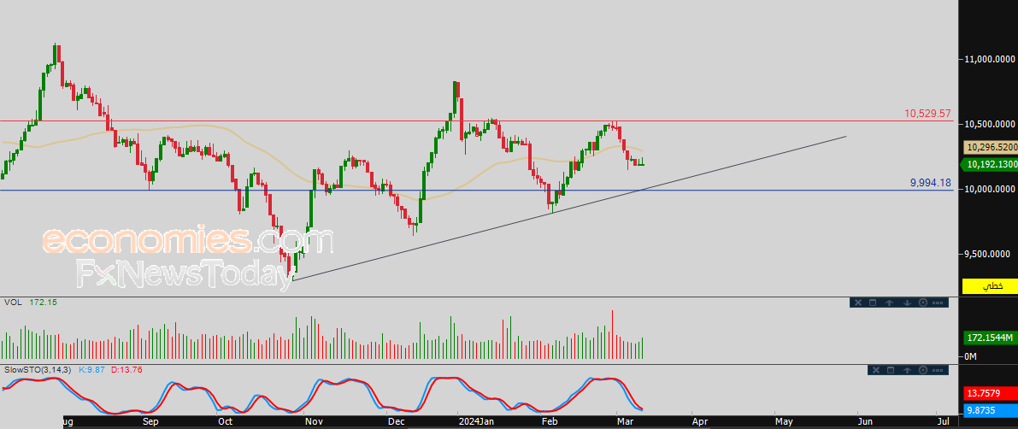
Task: Click the 11,000.0000 price axis label
Action: click(x=990, y=59)
